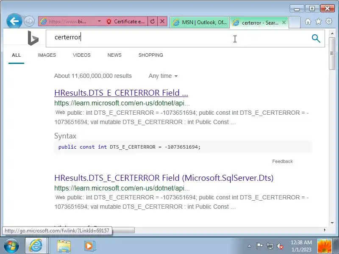Open the address bar autocomplete dropdown arrow
339x254 pixels.
[x=99, y=21]
